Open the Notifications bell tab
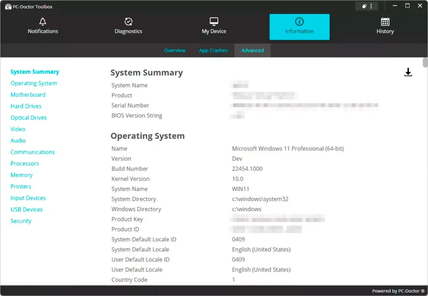Image resolution: width=428 pixels, height=296 pixels. (43, 26)
